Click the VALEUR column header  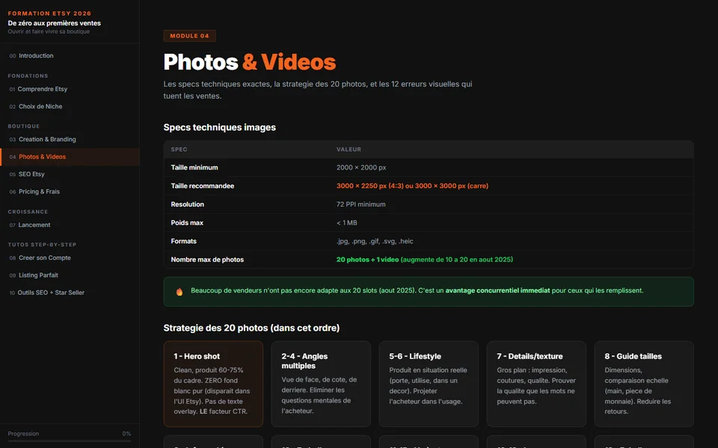tap(349, 149)
